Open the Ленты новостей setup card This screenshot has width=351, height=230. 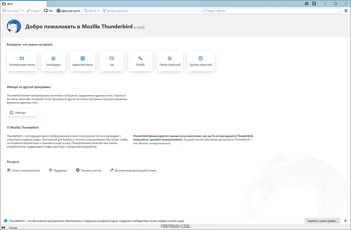pos(170,61)
